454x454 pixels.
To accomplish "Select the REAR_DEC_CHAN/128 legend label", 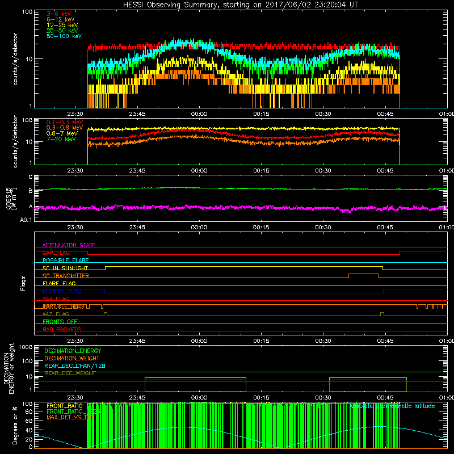I will click(75, 365).
